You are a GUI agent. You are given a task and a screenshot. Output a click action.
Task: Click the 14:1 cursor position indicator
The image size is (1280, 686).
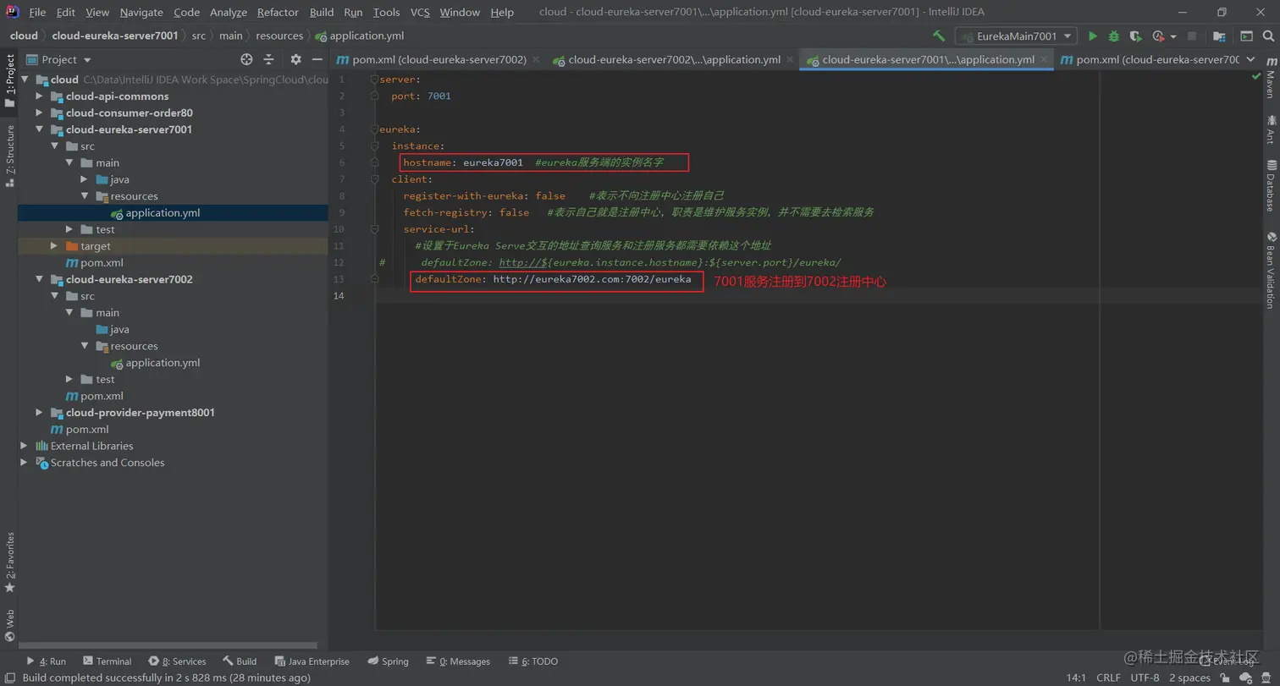tap(1076, 678)
